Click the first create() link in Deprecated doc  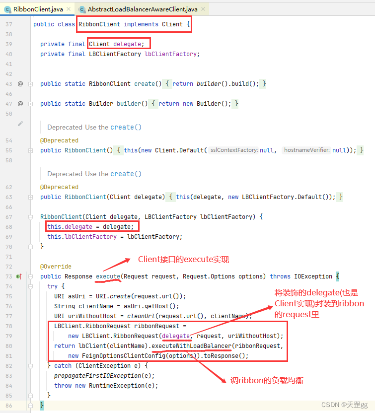(x=126, y=127)
